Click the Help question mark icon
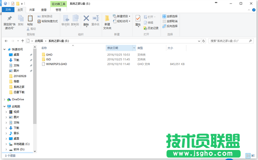The image size is (258, 160). pyautogui.click(x=254, y=10)
